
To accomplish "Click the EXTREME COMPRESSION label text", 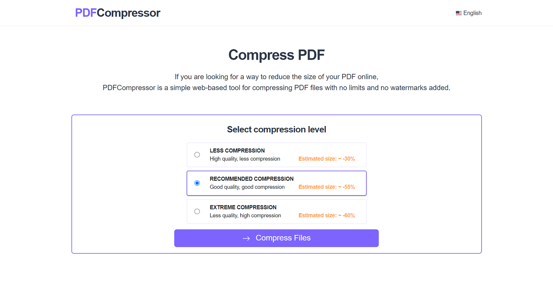I will point(243,207).
